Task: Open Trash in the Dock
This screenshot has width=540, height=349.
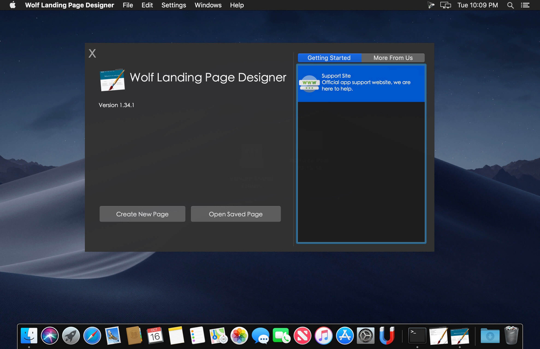Action: (512, 336)
